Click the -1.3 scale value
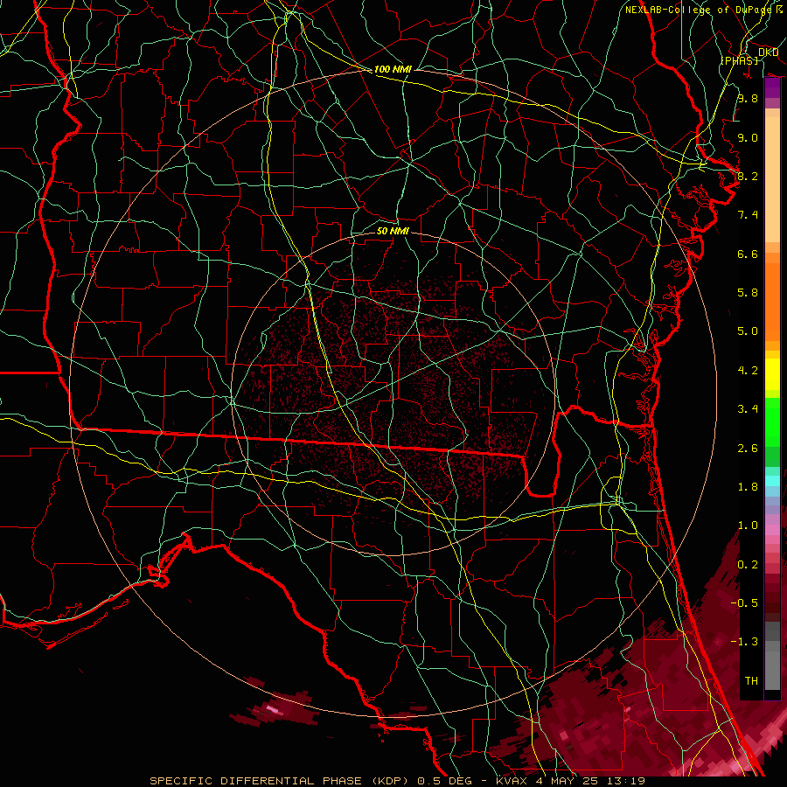Viewport: 787px width, 787px height. (744, 642)
